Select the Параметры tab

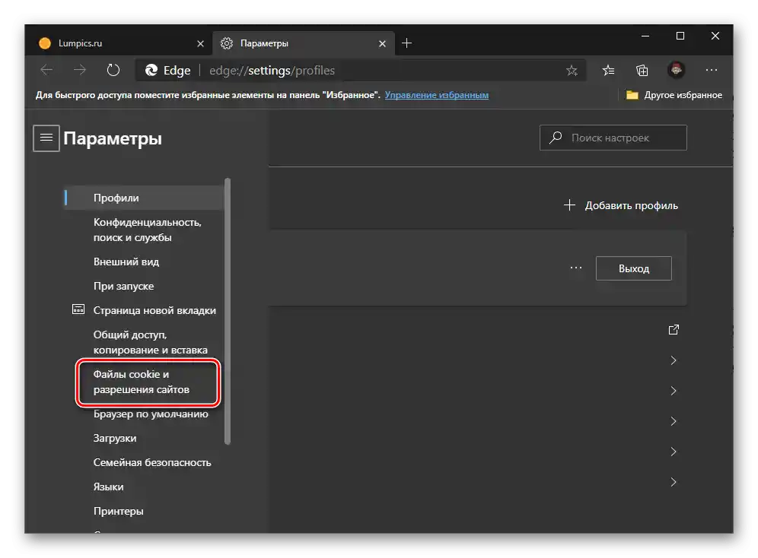(304, 43)
